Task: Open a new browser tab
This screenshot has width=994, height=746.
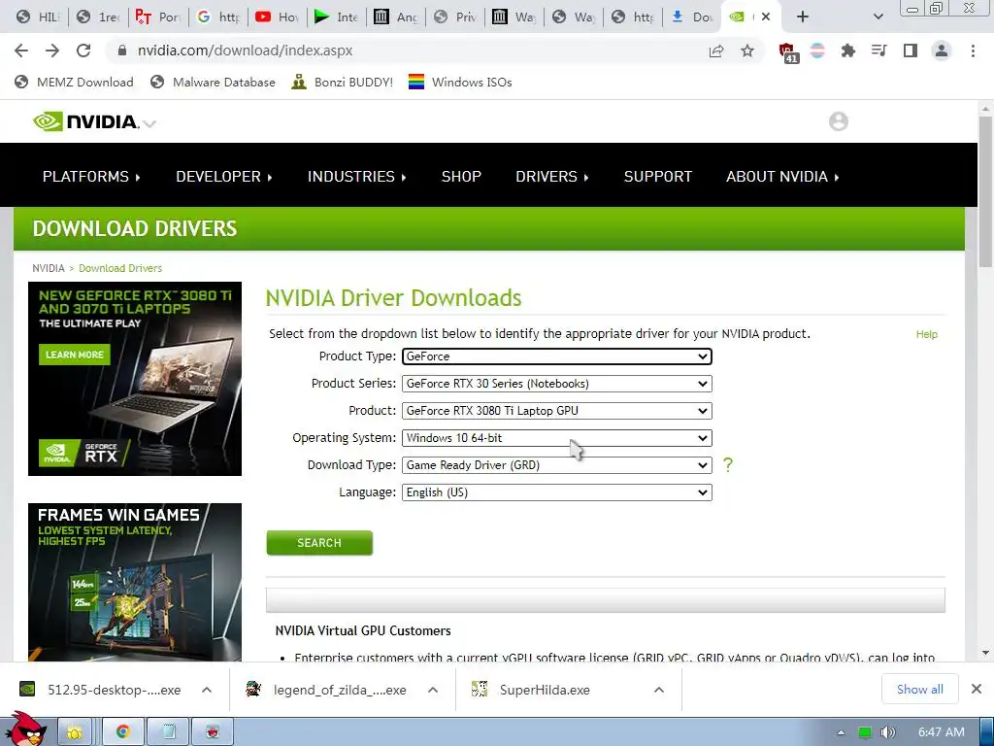Action: (803, 17)
